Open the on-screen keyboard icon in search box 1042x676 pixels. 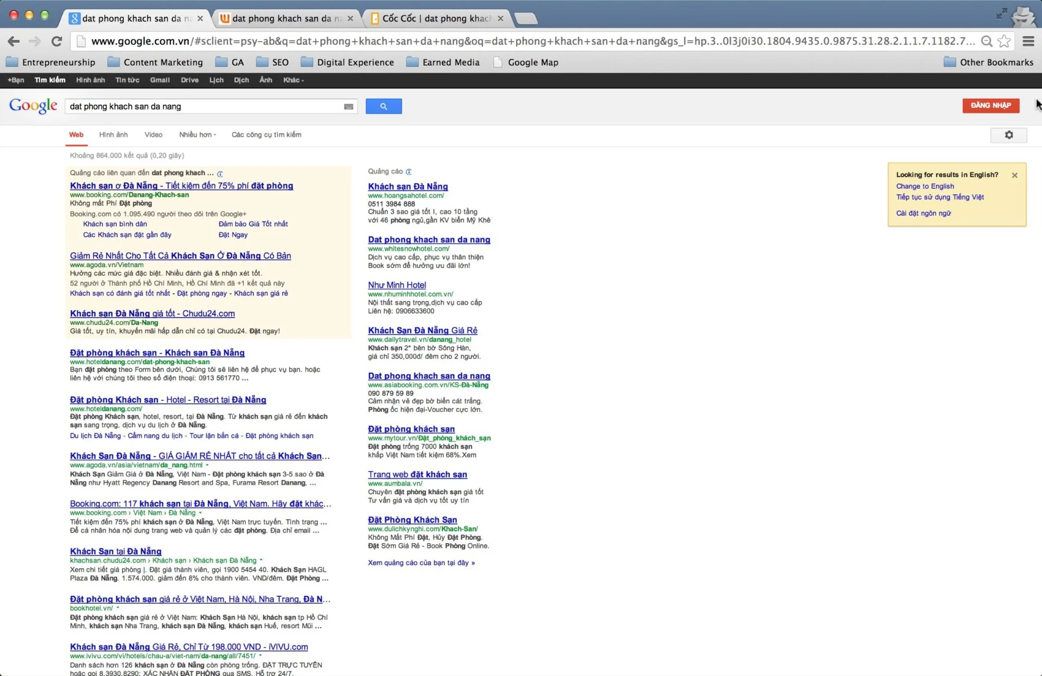[x=348, y=106]
